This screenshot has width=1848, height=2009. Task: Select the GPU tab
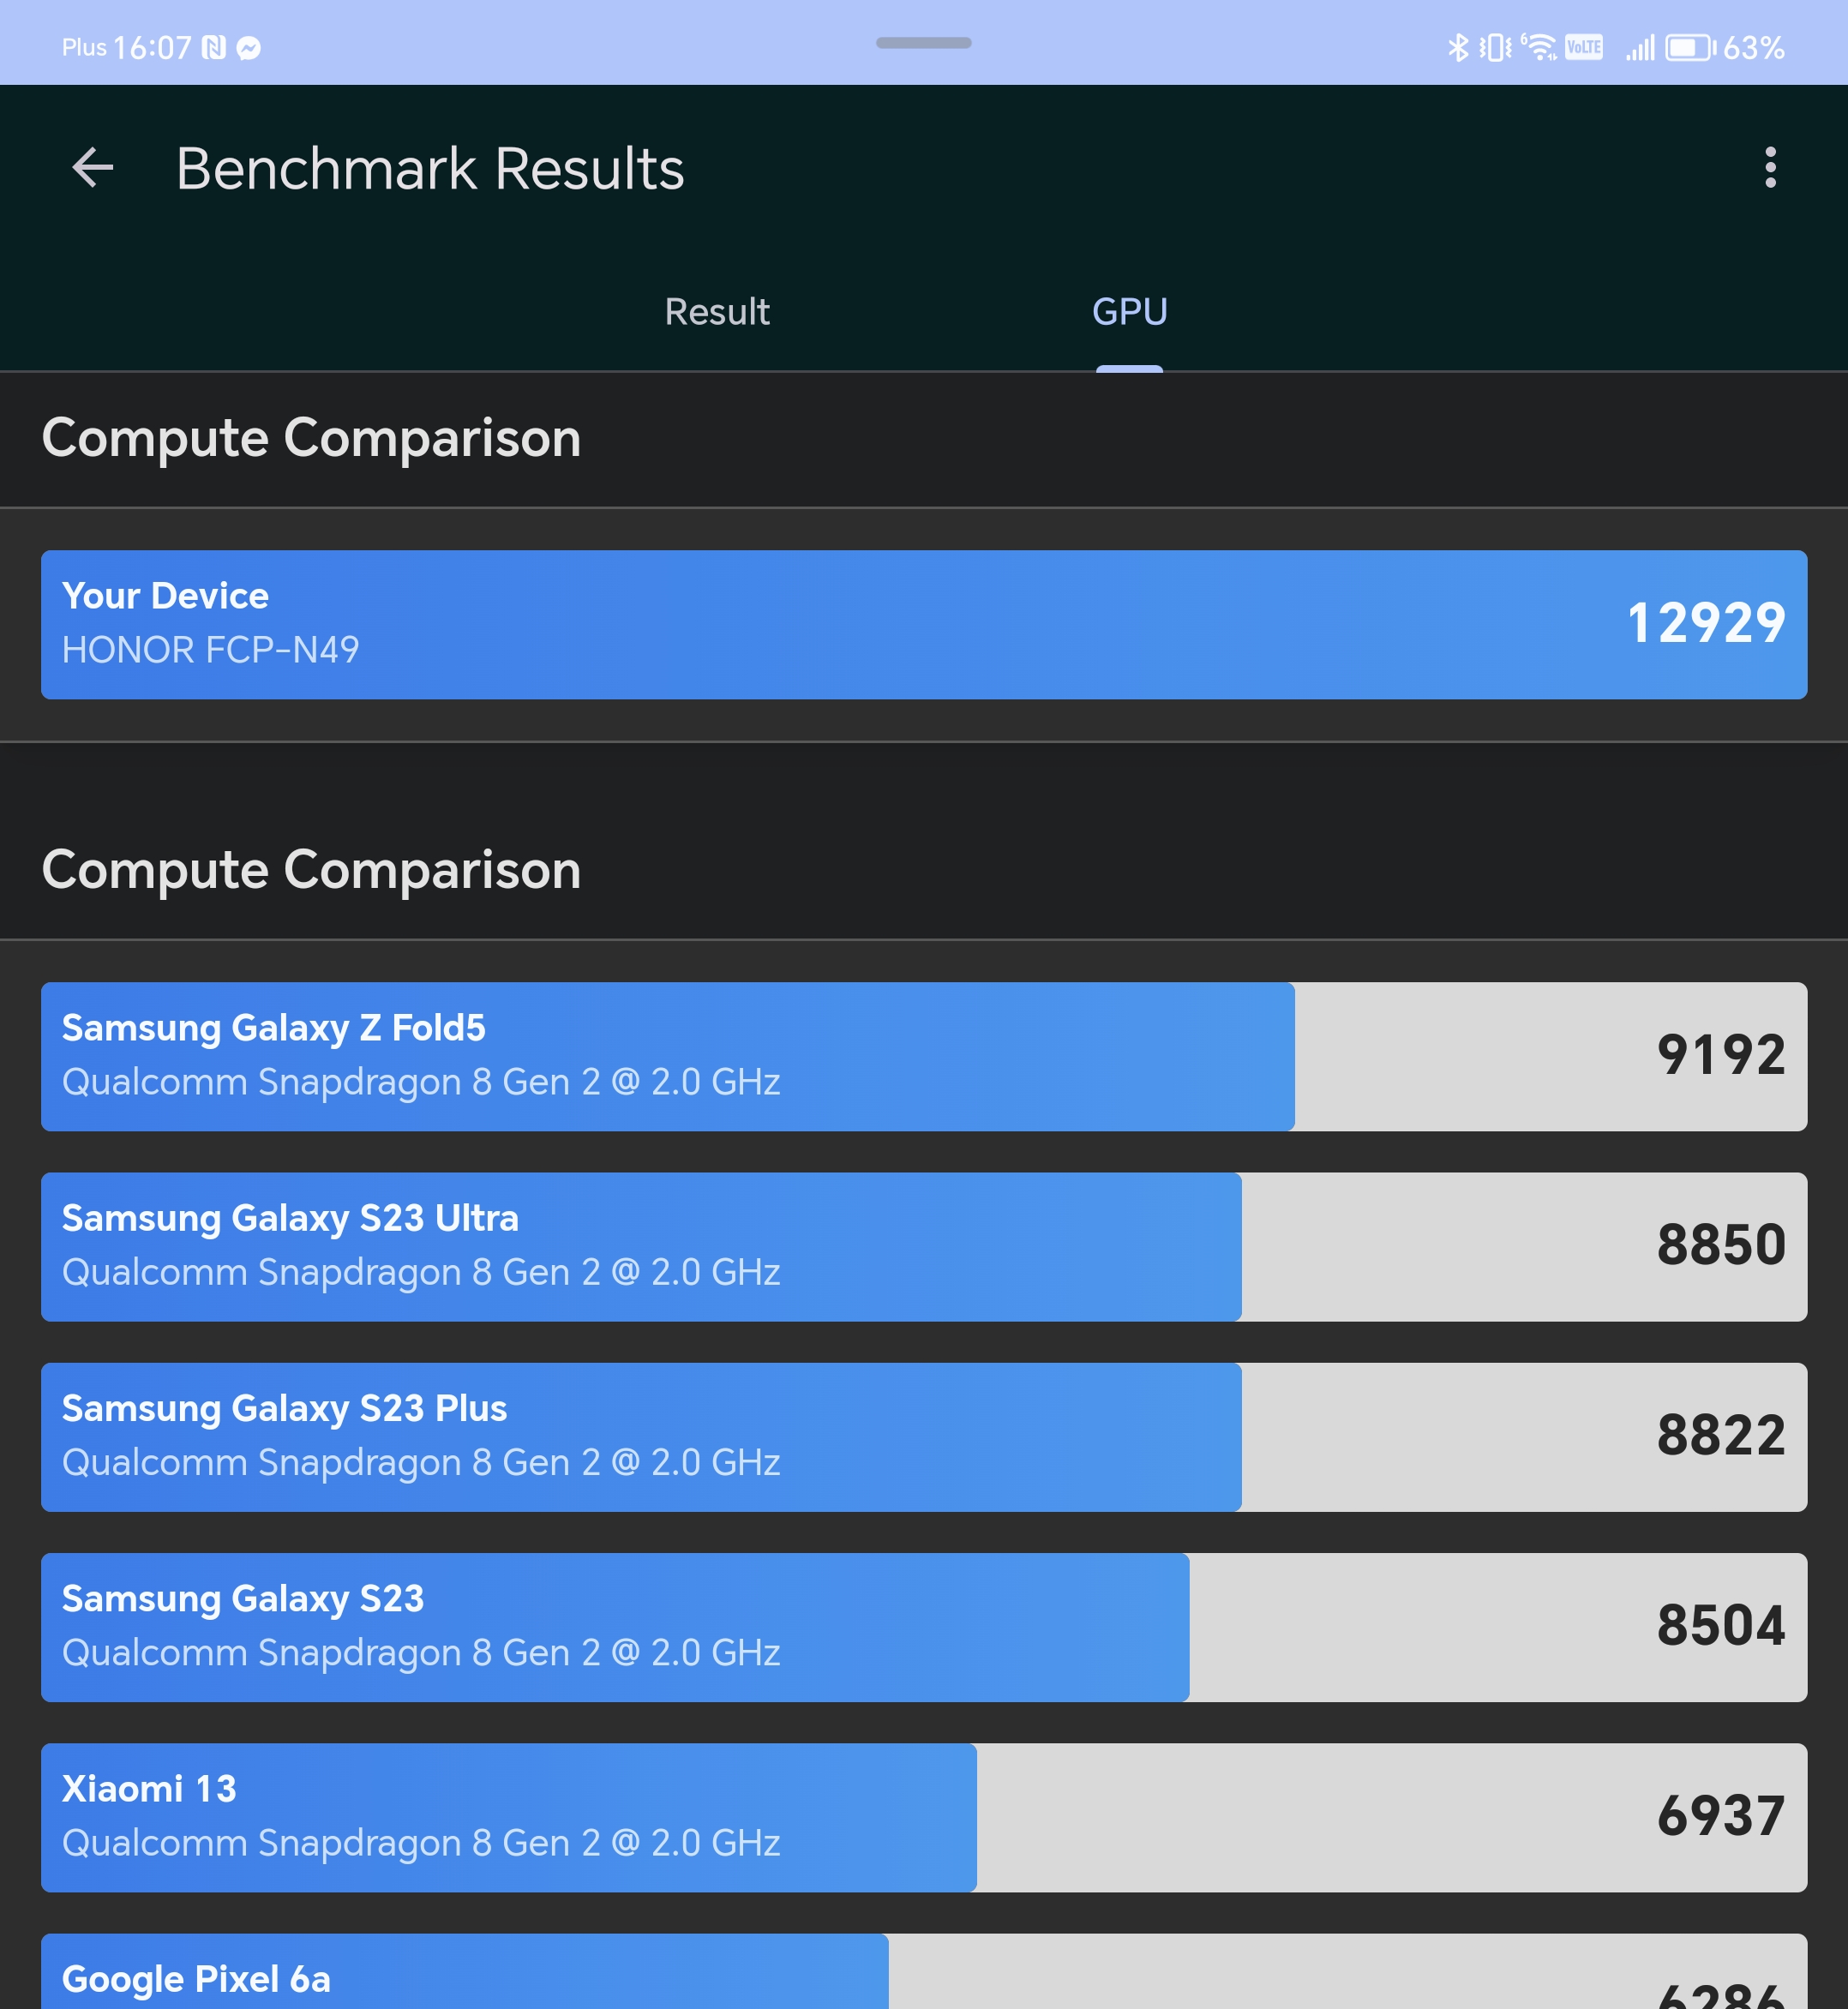tap(1129, 312)
